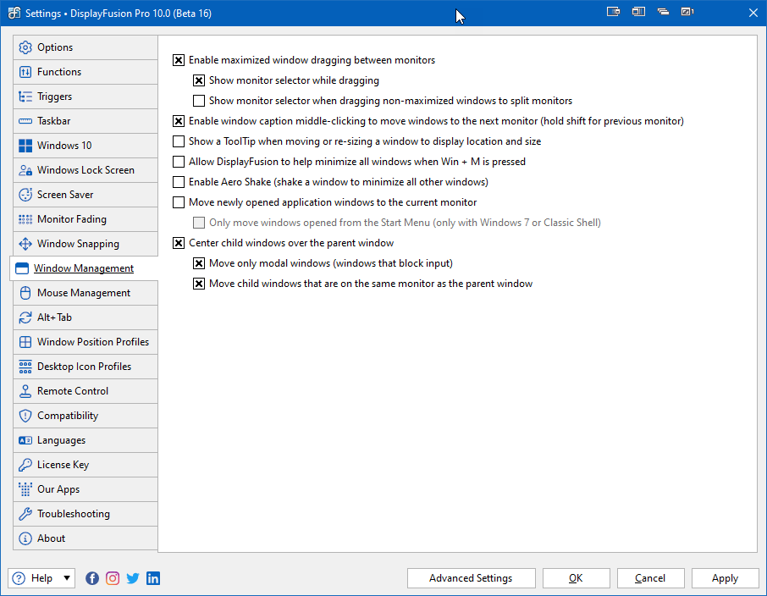Image resolution: width=767 pixels, height=596 pixels.
Task: Open the Mouse Management settings tab
Action: [x=83, y=293]
